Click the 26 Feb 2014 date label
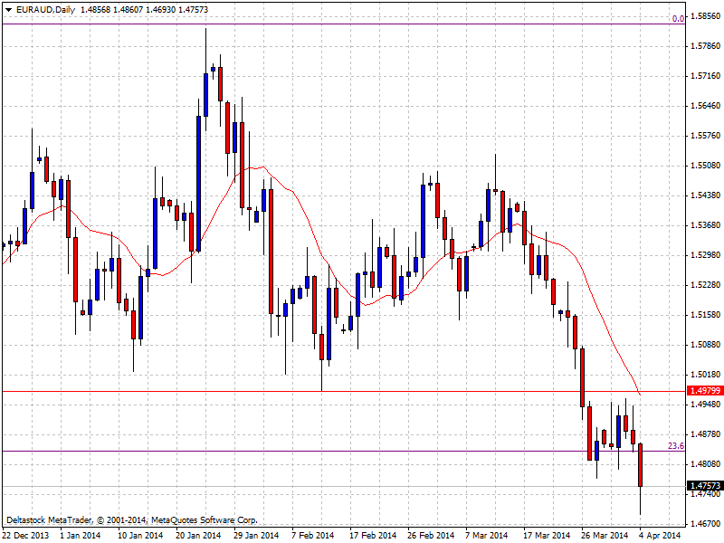724x543 pixels. click(431, 536)
